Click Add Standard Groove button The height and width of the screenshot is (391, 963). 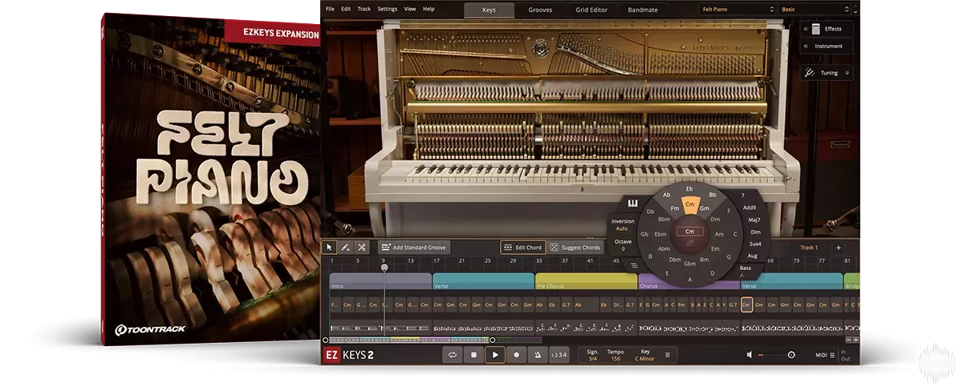414,248
